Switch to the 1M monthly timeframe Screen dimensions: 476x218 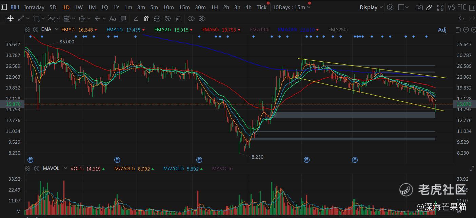(x=92, y=7)
